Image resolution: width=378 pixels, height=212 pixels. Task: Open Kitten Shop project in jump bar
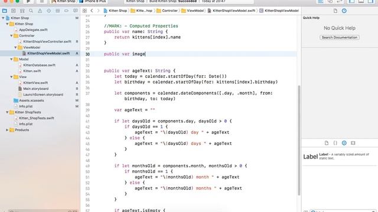click(x=115, y=11)
